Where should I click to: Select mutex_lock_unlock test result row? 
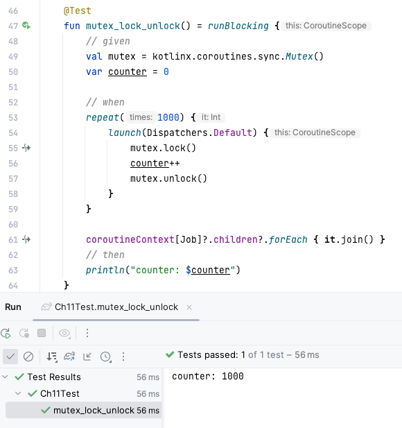84,410
